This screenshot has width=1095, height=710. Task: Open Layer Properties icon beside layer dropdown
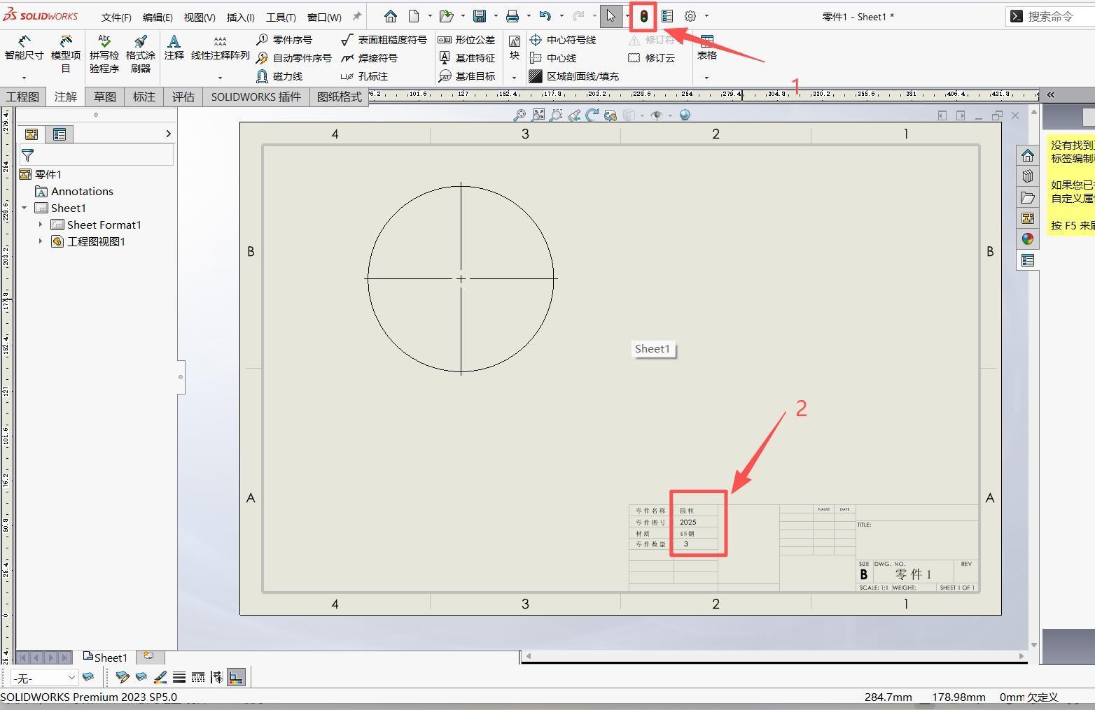click(x=88, y=677)
